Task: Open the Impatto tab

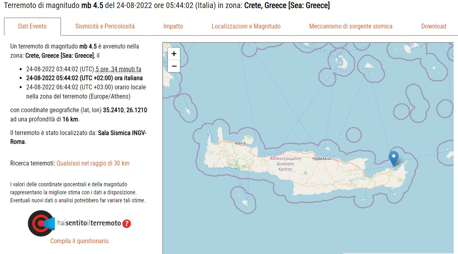Action: tap(173, 26)
